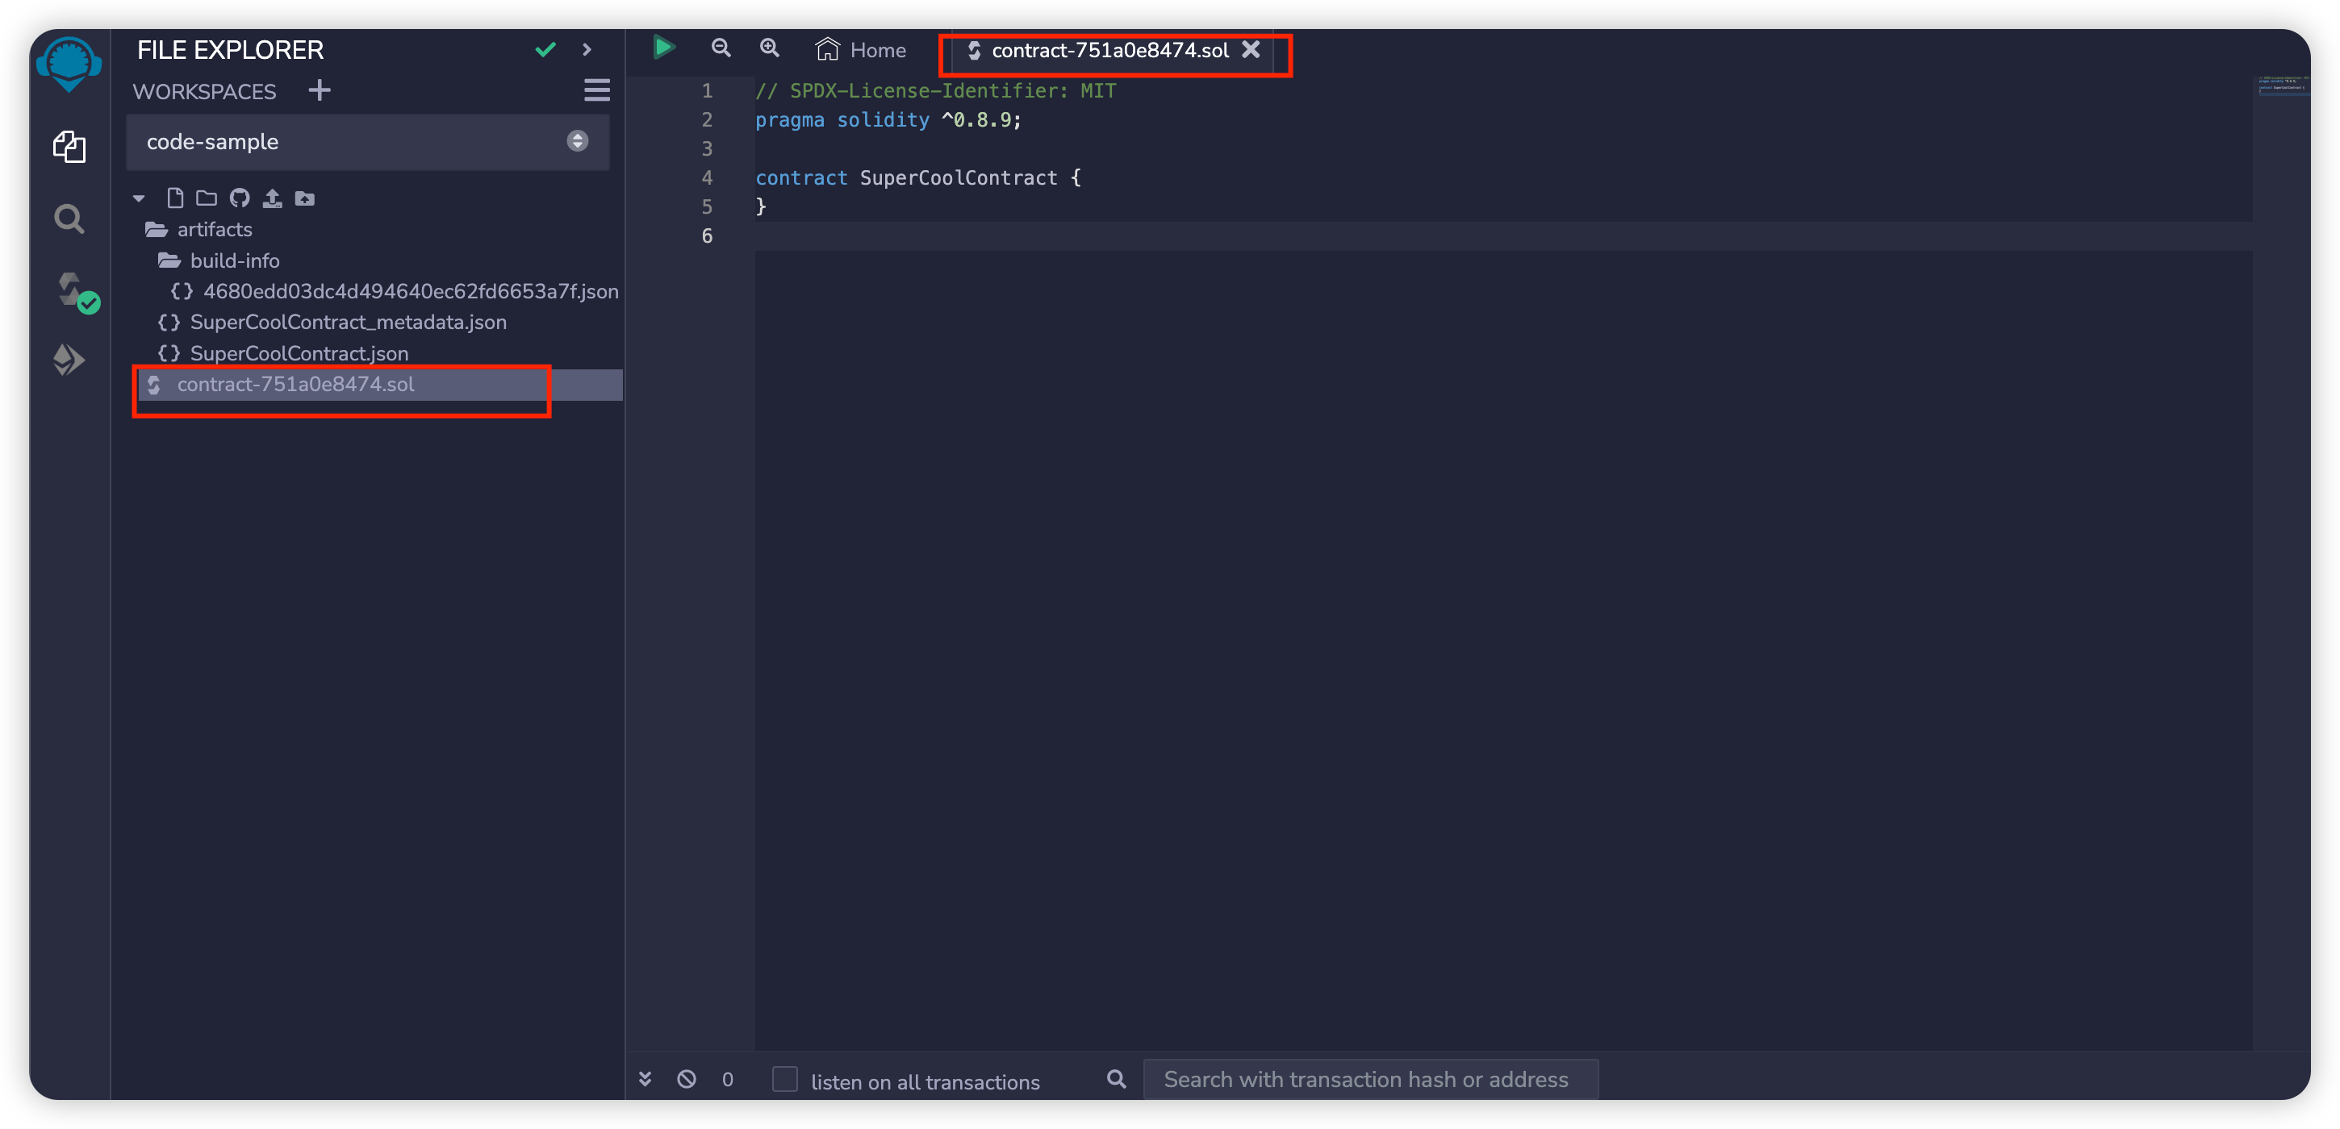Click the pending transactions count 0
The image size is (2340, 1129).
(728, 1079)
